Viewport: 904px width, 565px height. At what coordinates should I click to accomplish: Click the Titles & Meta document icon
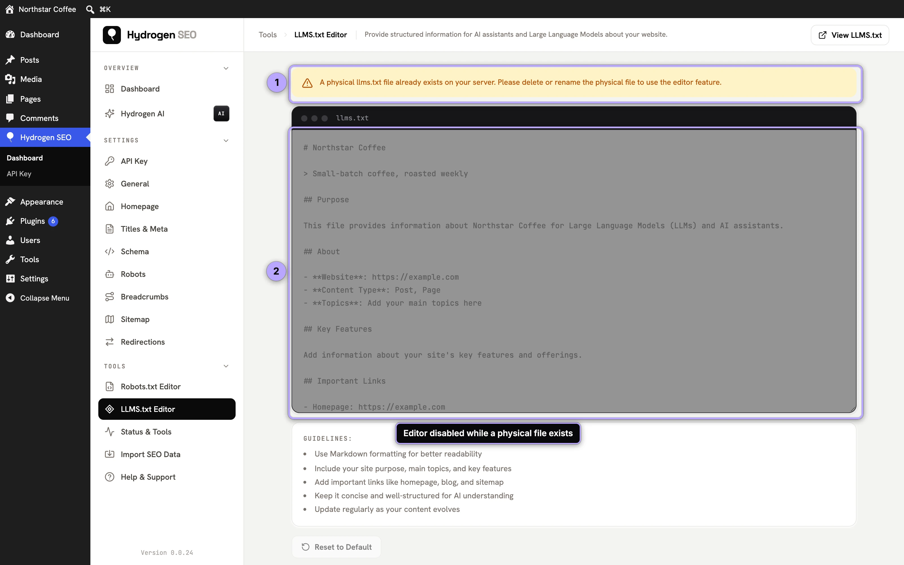[x=109, y=229]
